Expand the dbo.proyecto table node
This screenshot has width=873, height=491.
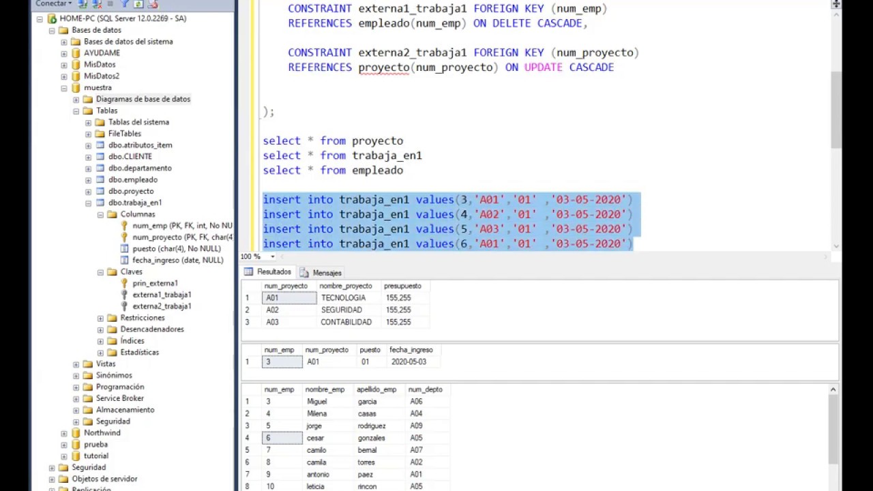89,192
